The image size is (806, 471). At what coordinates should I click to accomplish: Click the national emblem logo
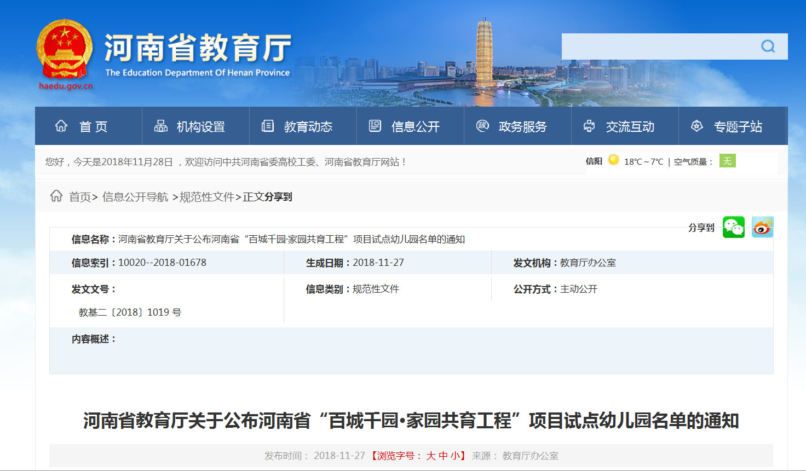[65, 50]
